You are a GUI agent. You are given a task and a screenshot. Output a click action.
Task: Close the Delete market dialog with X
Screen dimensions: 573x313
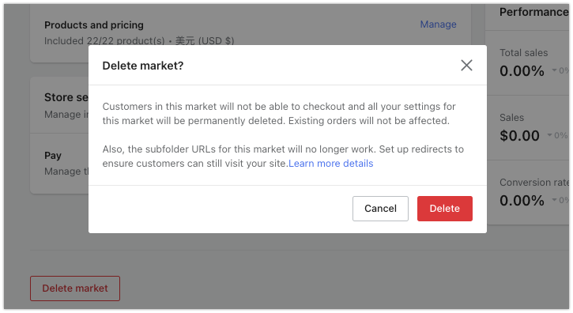click(x=466, y=66)
